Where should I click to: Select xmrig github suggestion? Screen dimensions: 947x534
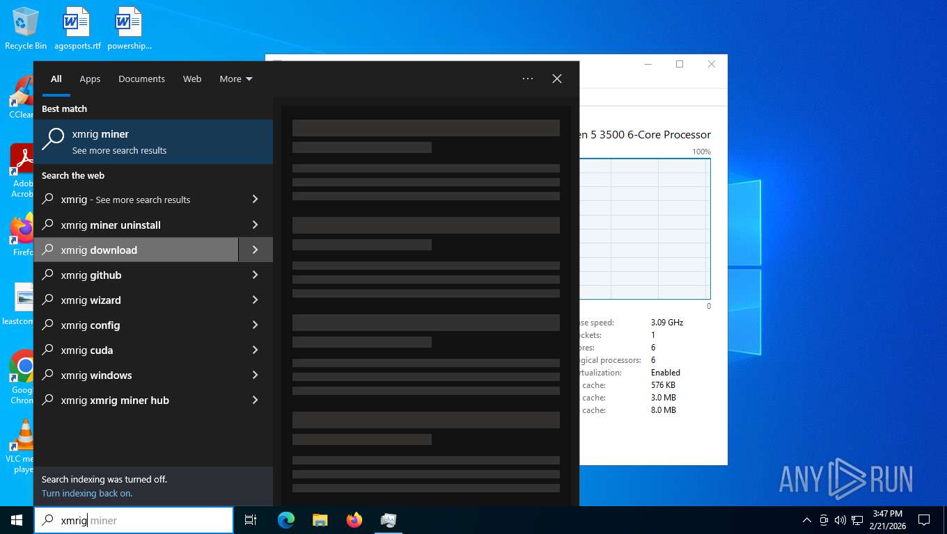coord(136,275)
